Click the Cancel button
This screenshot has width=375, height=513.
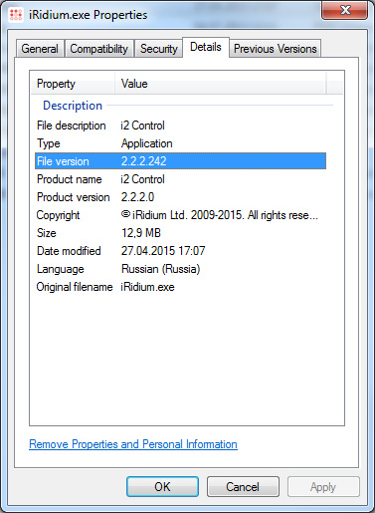[x=243, y=487]
